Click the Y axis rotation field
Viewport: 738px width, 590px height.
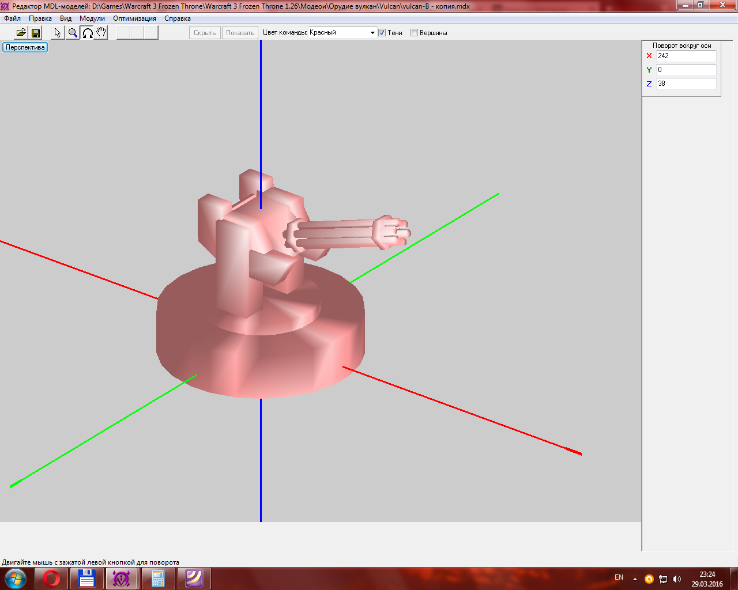pyautogui.click(x=686, y=70)
